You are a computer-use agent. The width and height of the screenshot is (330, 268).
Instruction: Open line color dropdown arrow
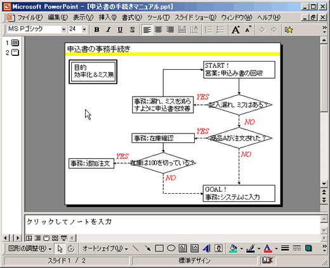259,249
